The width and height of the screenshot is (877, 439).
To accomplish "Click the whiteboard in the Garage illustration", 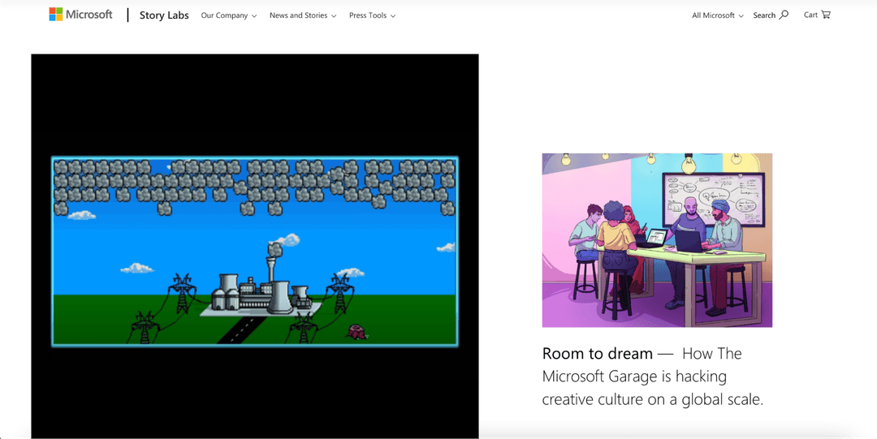I will tap(713, 199).
